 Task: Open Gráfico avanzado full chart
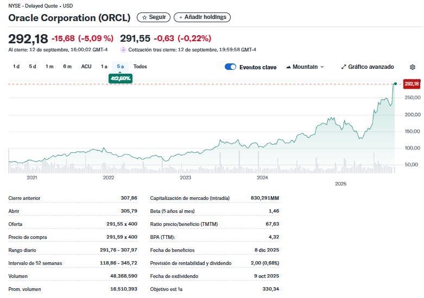[x=368, y=67]
